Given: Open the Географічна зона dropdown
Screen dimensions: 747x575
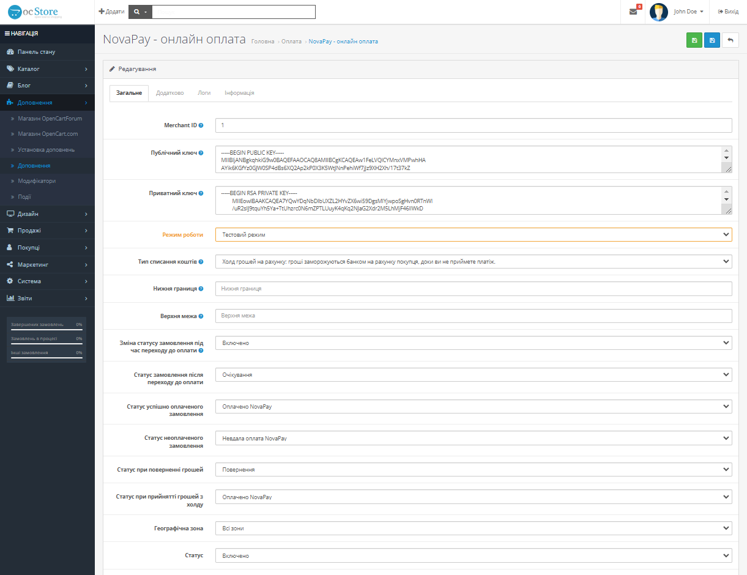Looking at the screenshot, I should [474, 528].
